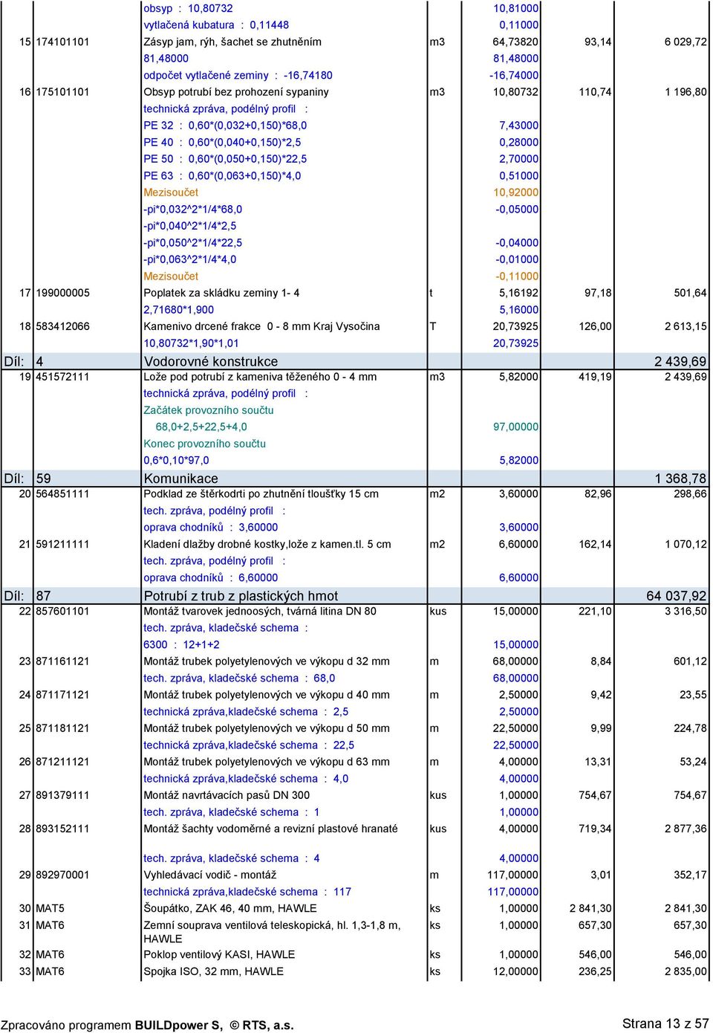
Task: Click the code MAT5
Action: coord(50,908)
